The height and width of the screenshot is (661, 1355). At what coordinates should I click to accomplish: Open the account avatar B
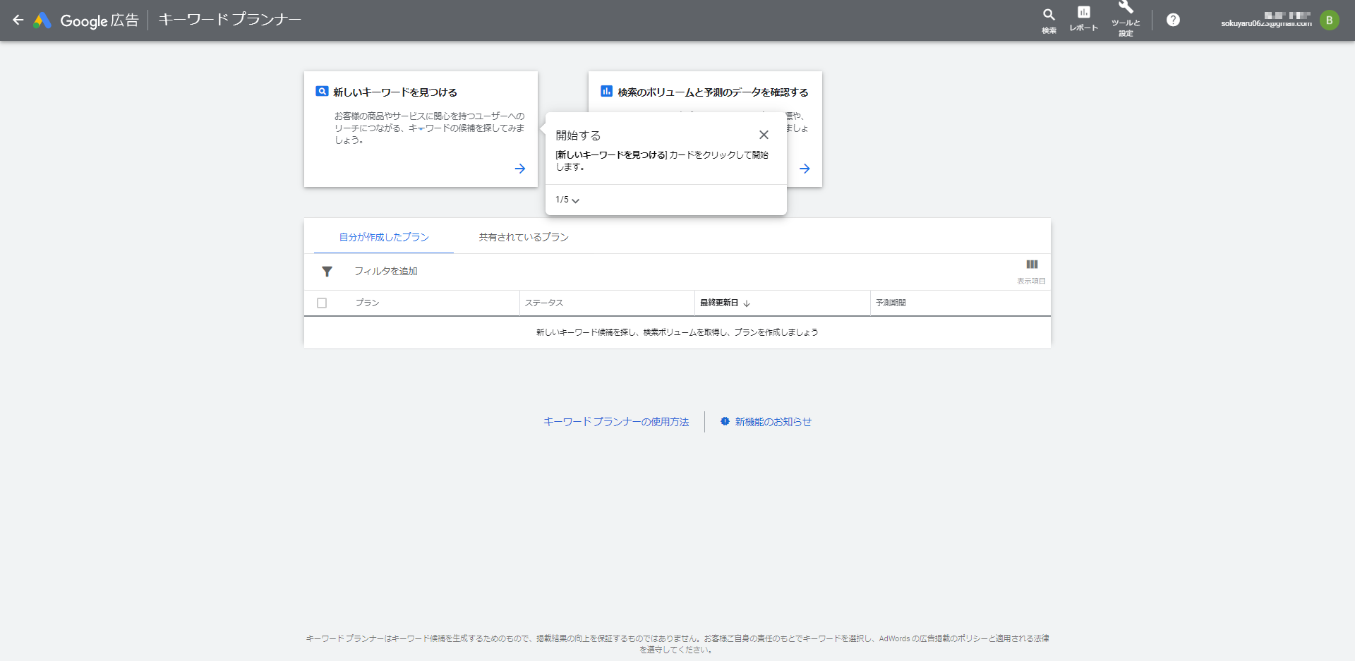coord(1329,20)
